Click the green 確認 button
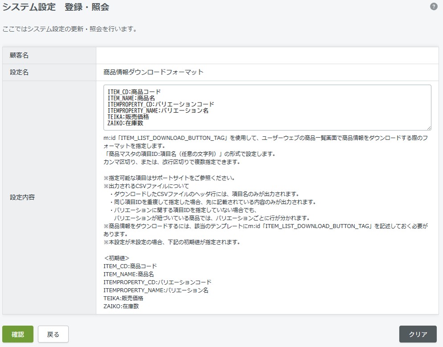The image size is (443, 347). (x=18, y=334)
